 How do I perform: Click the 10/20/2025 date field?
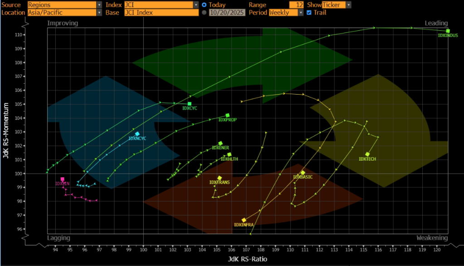pos(227,13)
